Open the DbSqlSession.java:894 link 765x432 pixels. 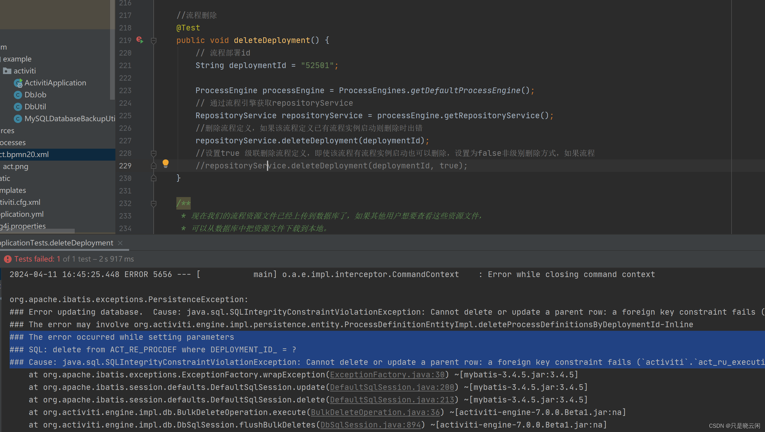370,425
